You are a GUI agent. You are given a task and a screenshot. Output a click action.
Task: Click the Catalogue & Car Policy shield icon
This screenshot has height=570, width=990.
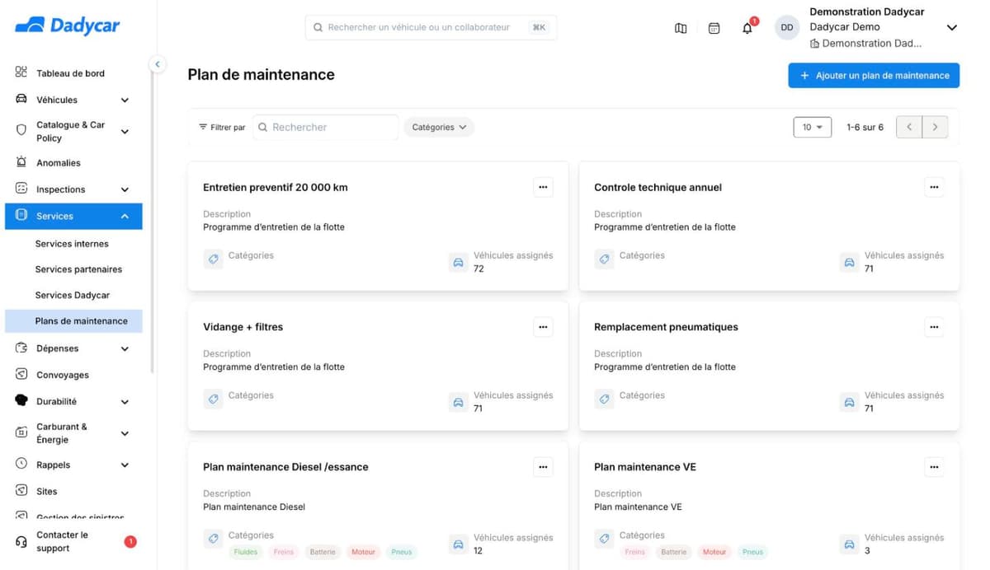(21, 130)
